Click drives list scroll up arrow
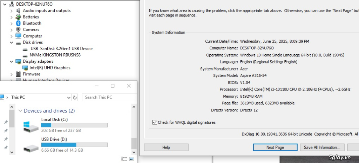Image resolution: width=359 pixels, height=163 pixels. point(134,107)
